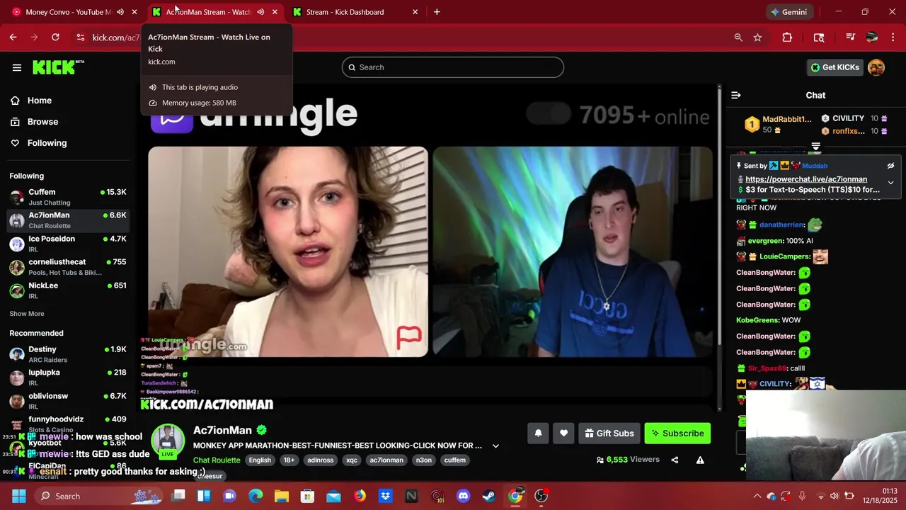Open the powerchat.live/ac7ionman link
The width and height of the screenshot is (906, 510).
pyautogui.click(x=806, y=179)
